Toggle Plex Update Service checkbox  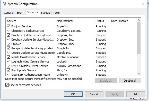(x=8, y=70)
